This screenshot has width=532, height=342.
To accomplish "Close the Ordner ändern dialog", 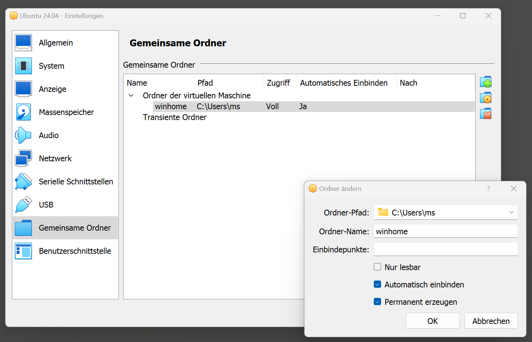I will [x=514, y=188].
